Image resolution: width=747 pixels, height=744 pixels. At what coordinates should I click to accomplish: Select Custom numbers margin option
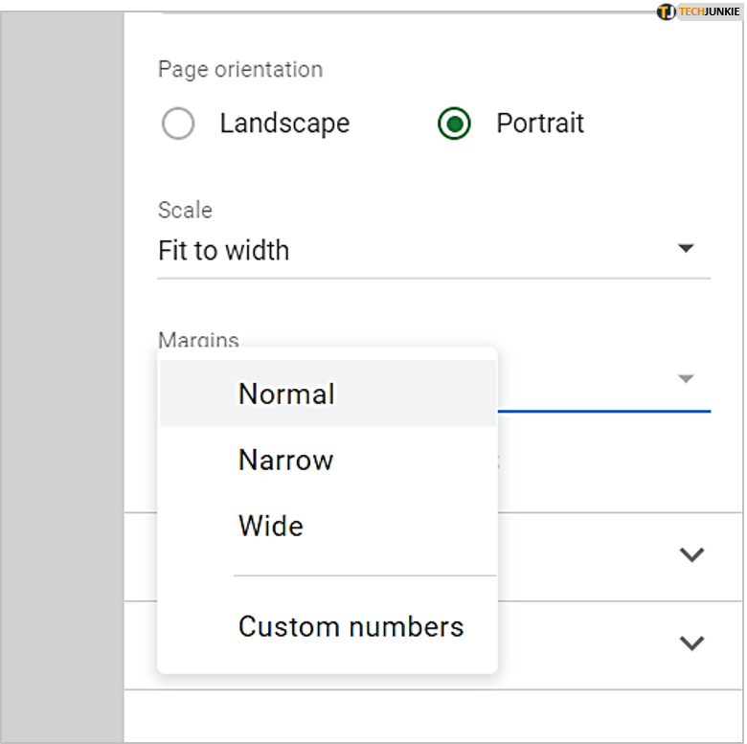[x=351, y=626]
